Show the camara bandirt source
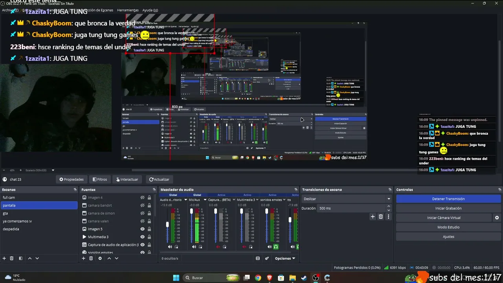Screen dimensions: 503x283 click(x=143, y=206)
